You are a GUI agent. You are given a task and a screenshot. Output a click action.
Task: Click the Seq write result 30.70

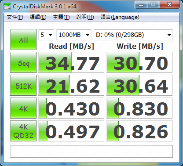tap(139, 62)
